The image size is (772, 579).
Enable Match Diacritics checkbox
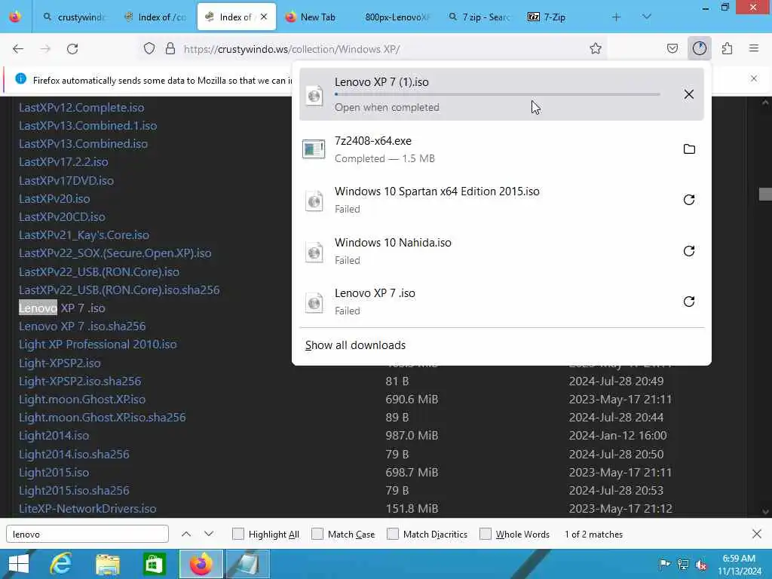(x=392, y=534)
